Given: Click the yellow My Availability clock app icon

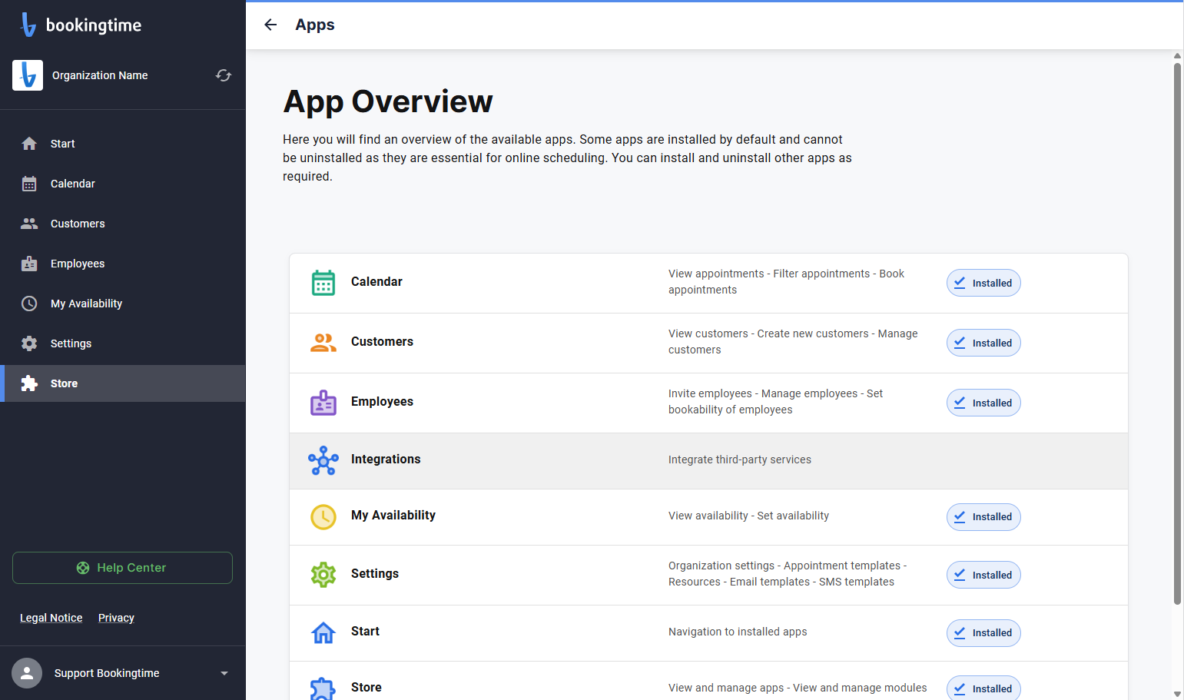Looking at the screenshot, I should click(323, 517).
